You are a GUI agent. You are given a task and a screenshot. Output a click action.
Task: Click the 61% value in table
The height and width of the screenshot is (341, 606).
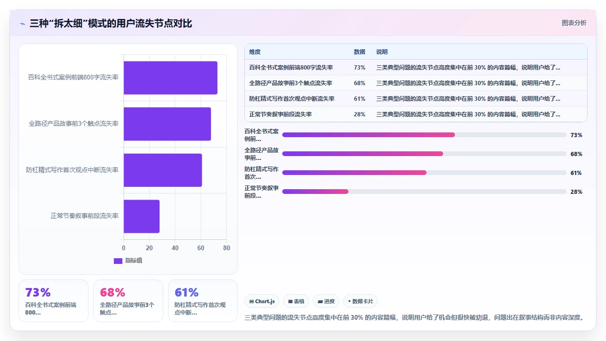point(359,99)
